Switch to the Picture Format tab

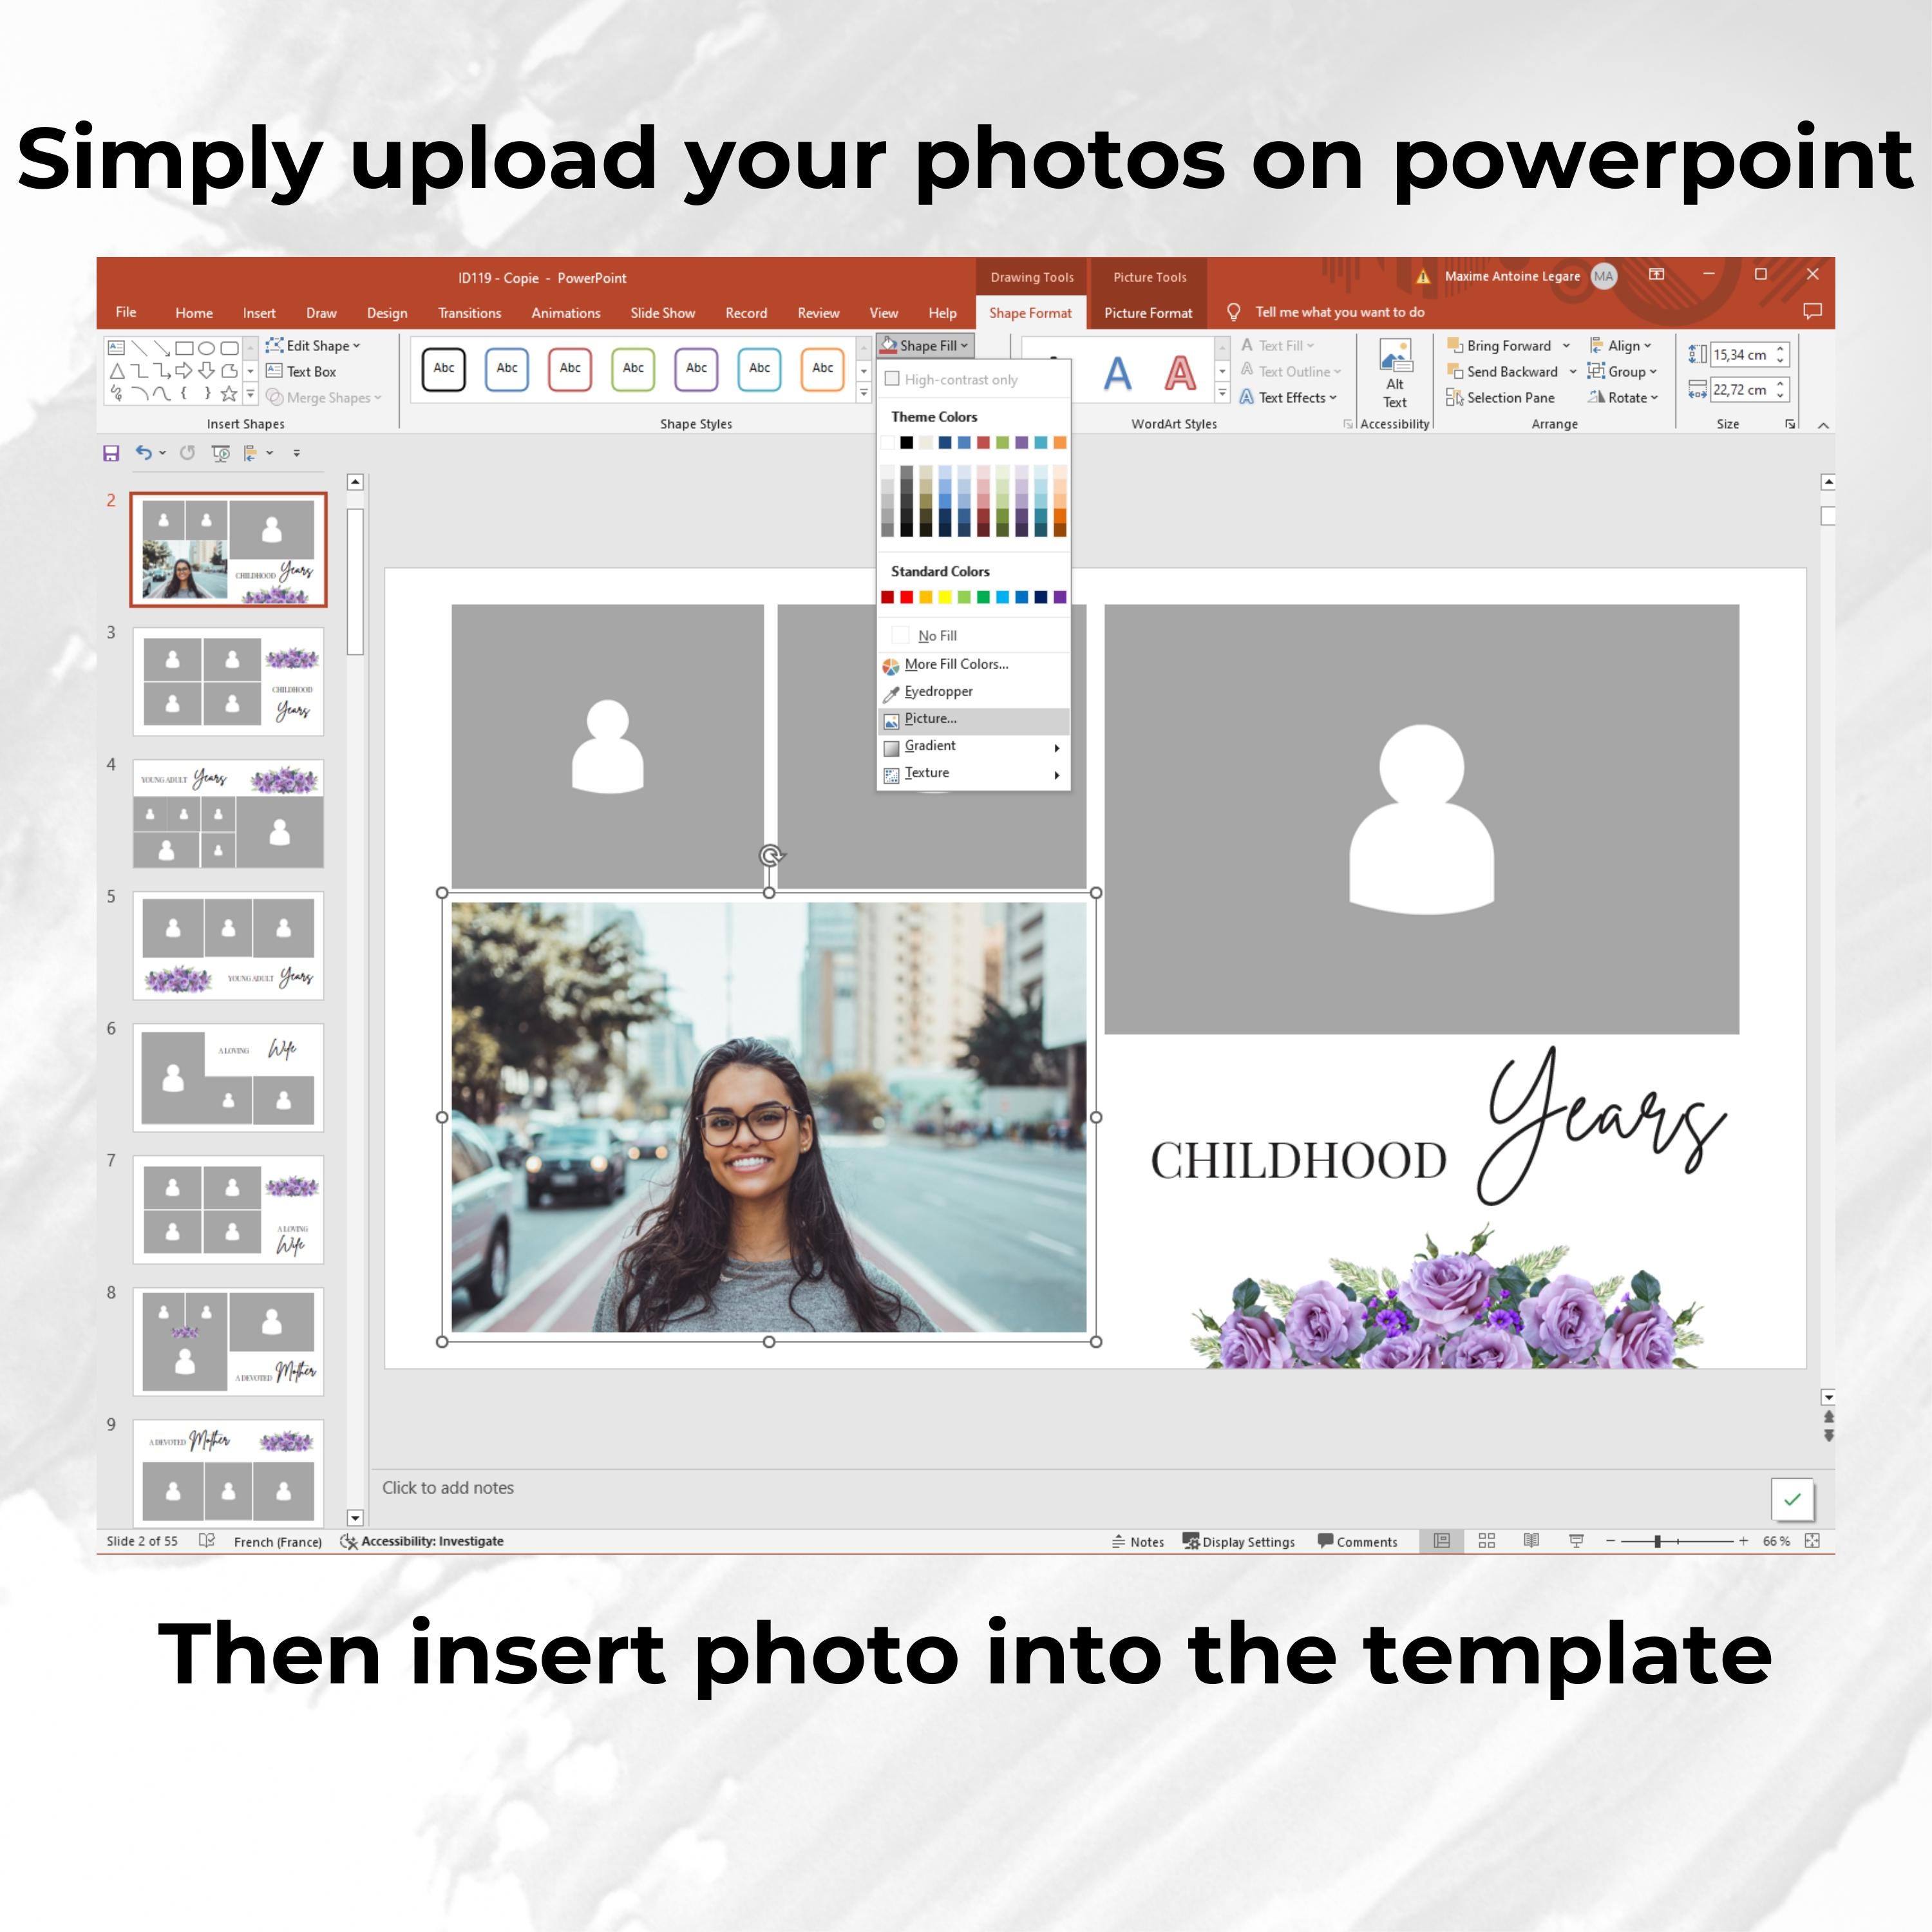click(x=1148, y=312)
